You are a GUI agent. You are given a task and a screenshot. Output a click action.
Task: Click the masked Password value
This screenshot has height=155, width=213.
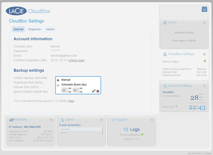point(56,51)
